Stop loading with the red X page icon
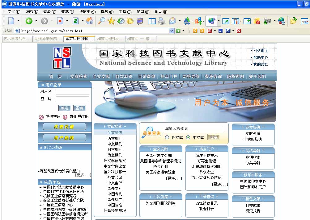The width and height of the screenshot is (310, 220). 60,21
